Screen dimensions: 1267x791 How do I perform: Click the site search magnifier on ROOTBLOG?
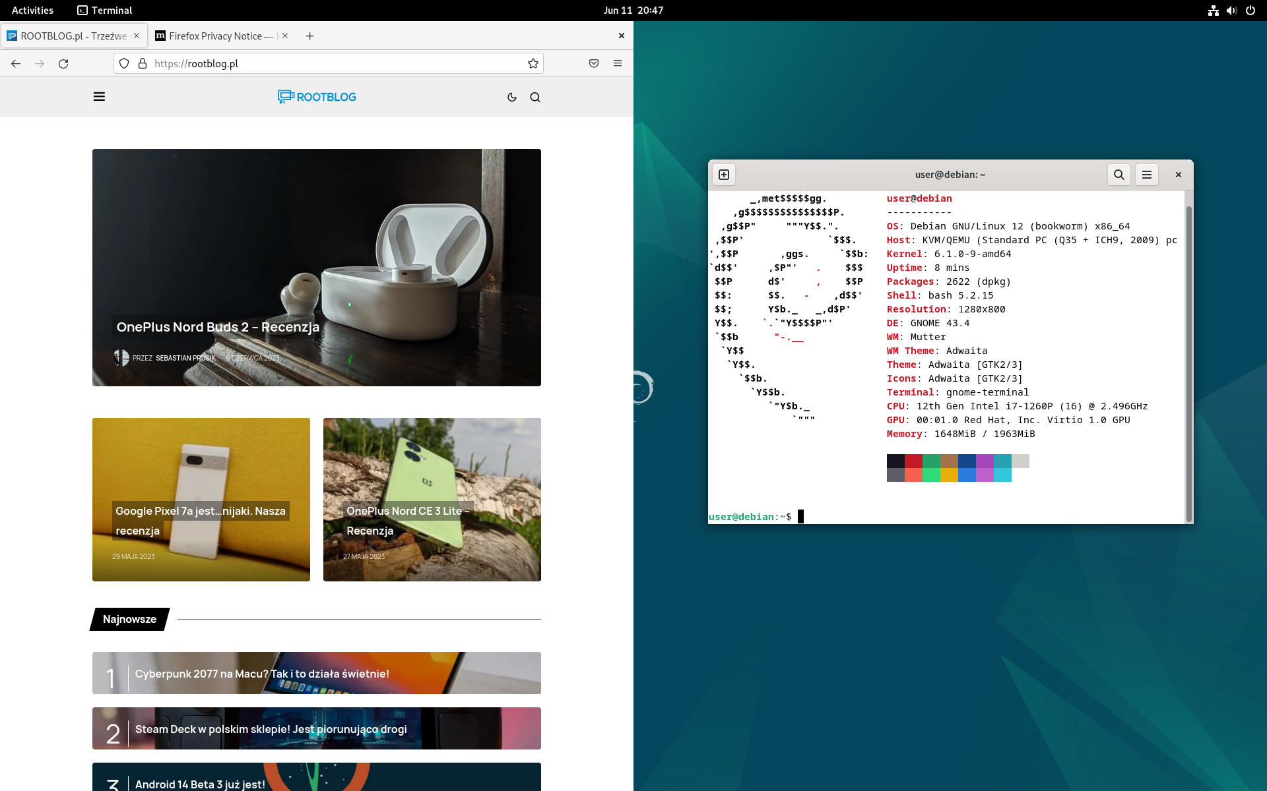tap(535, 97)
